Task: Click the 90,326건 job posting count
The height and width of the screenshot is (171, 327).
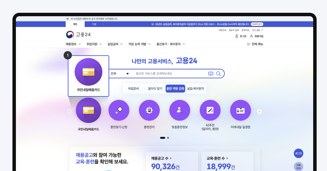Action: pos(165,167)
